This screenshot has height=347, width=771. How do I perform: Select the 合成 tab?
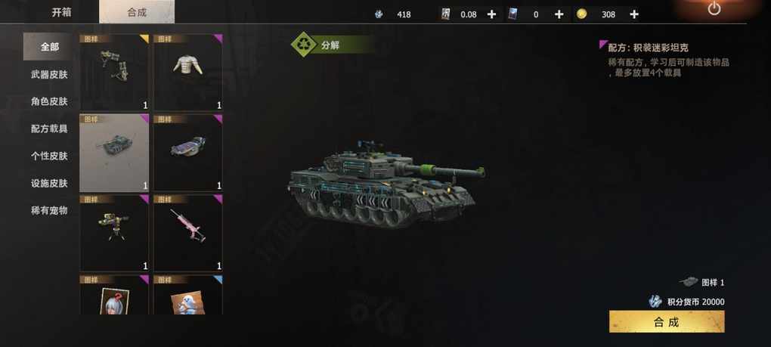(x=137, y=12)
